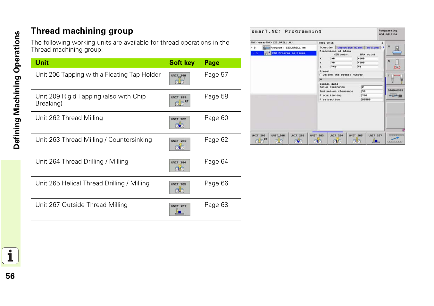Click Page 62 reference for Unit 263

(x=216, y=140)
